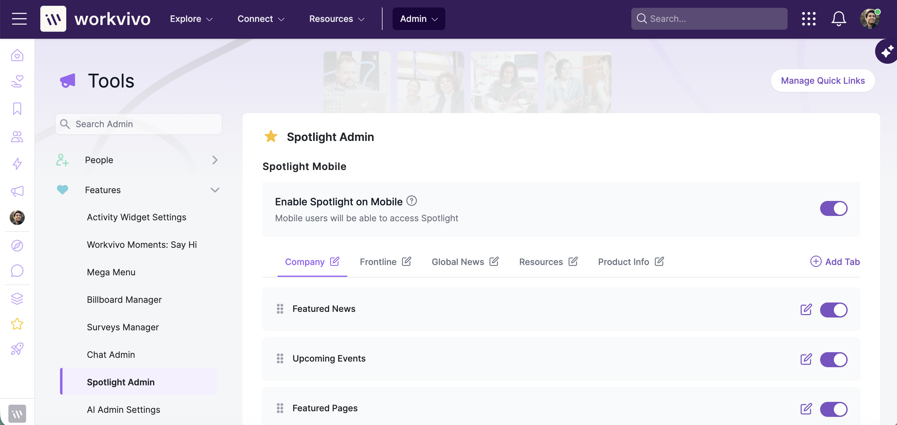Edit the Company tab name

tap(335, 261)
